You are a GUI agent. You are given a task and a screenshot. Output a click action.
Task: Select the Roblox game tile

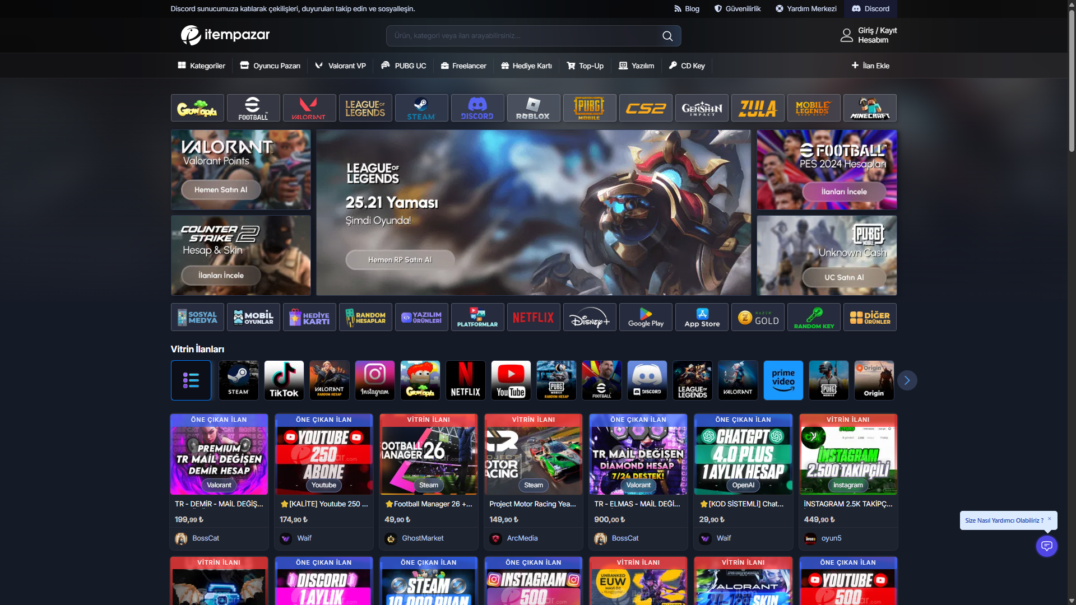point(533,108)
